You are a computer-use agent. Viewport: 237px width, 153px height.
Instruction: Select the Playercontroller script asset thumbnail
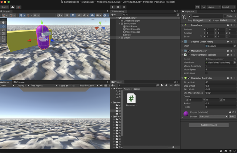(131, 98)
